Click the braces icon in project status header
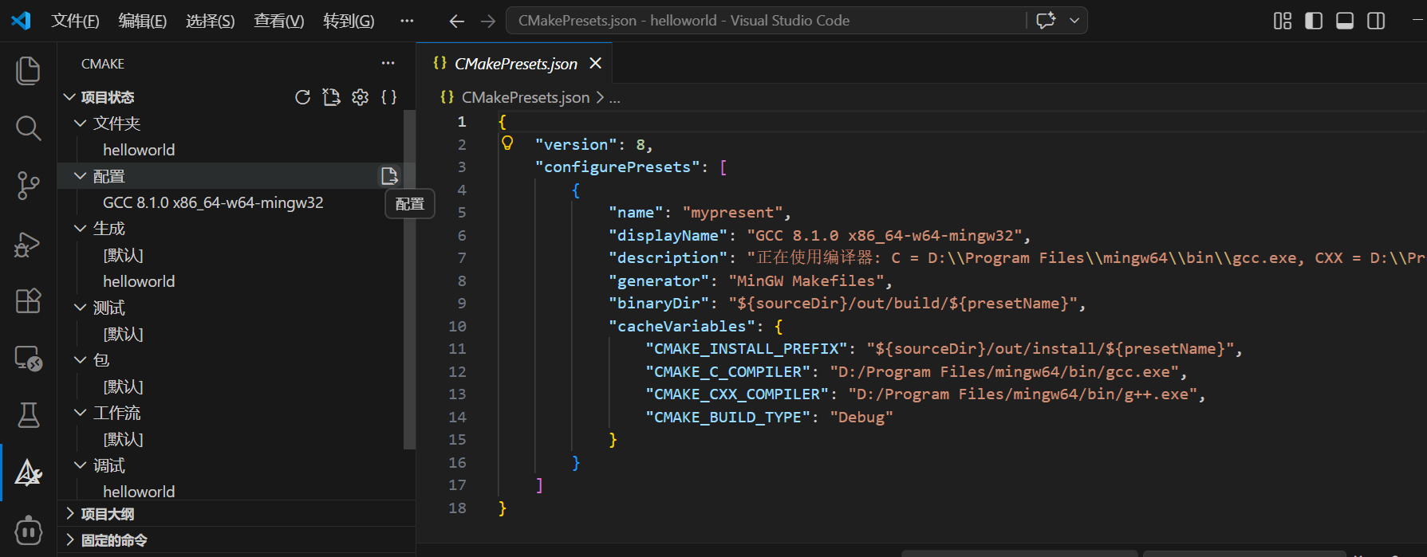Viewport: 1427px width, 557px height. (x=389, y=97)
